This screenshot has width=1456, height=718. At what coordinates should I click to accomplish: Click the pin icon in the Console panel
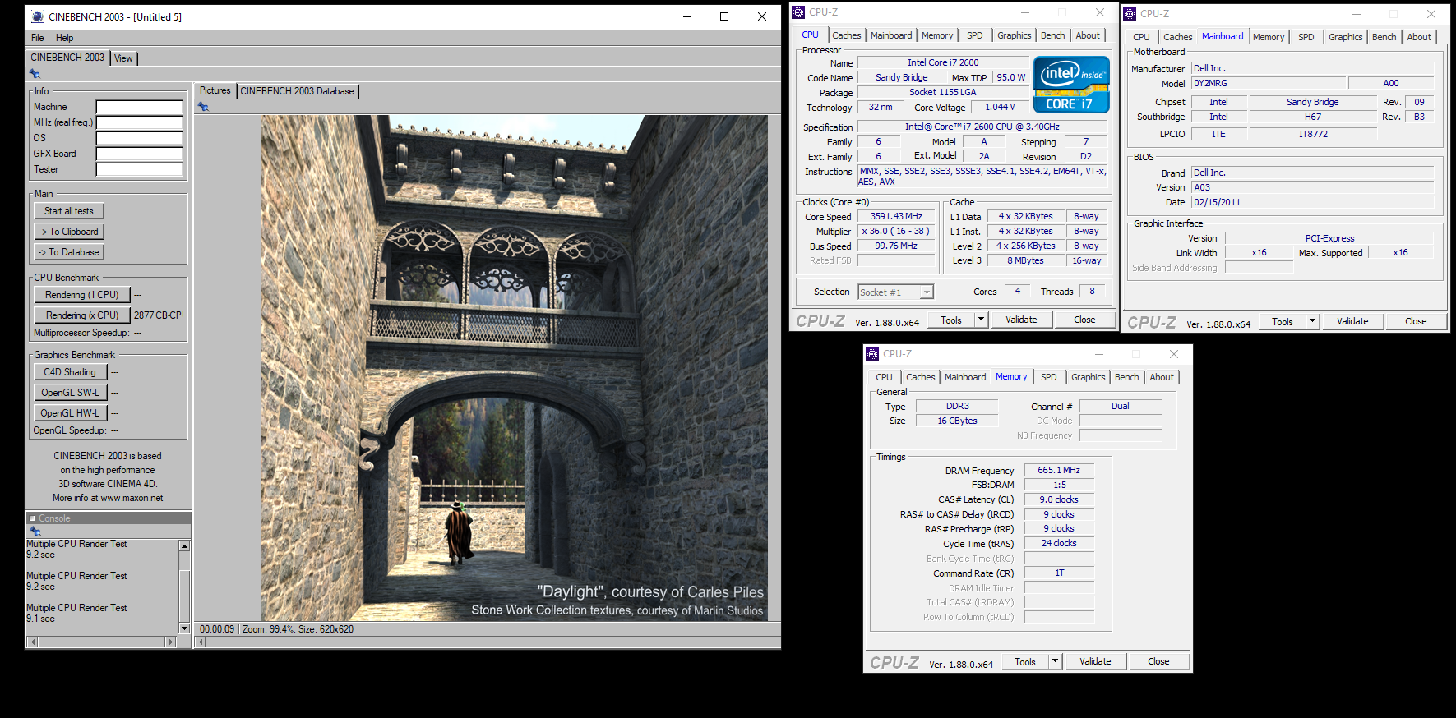tap(35, 532)
